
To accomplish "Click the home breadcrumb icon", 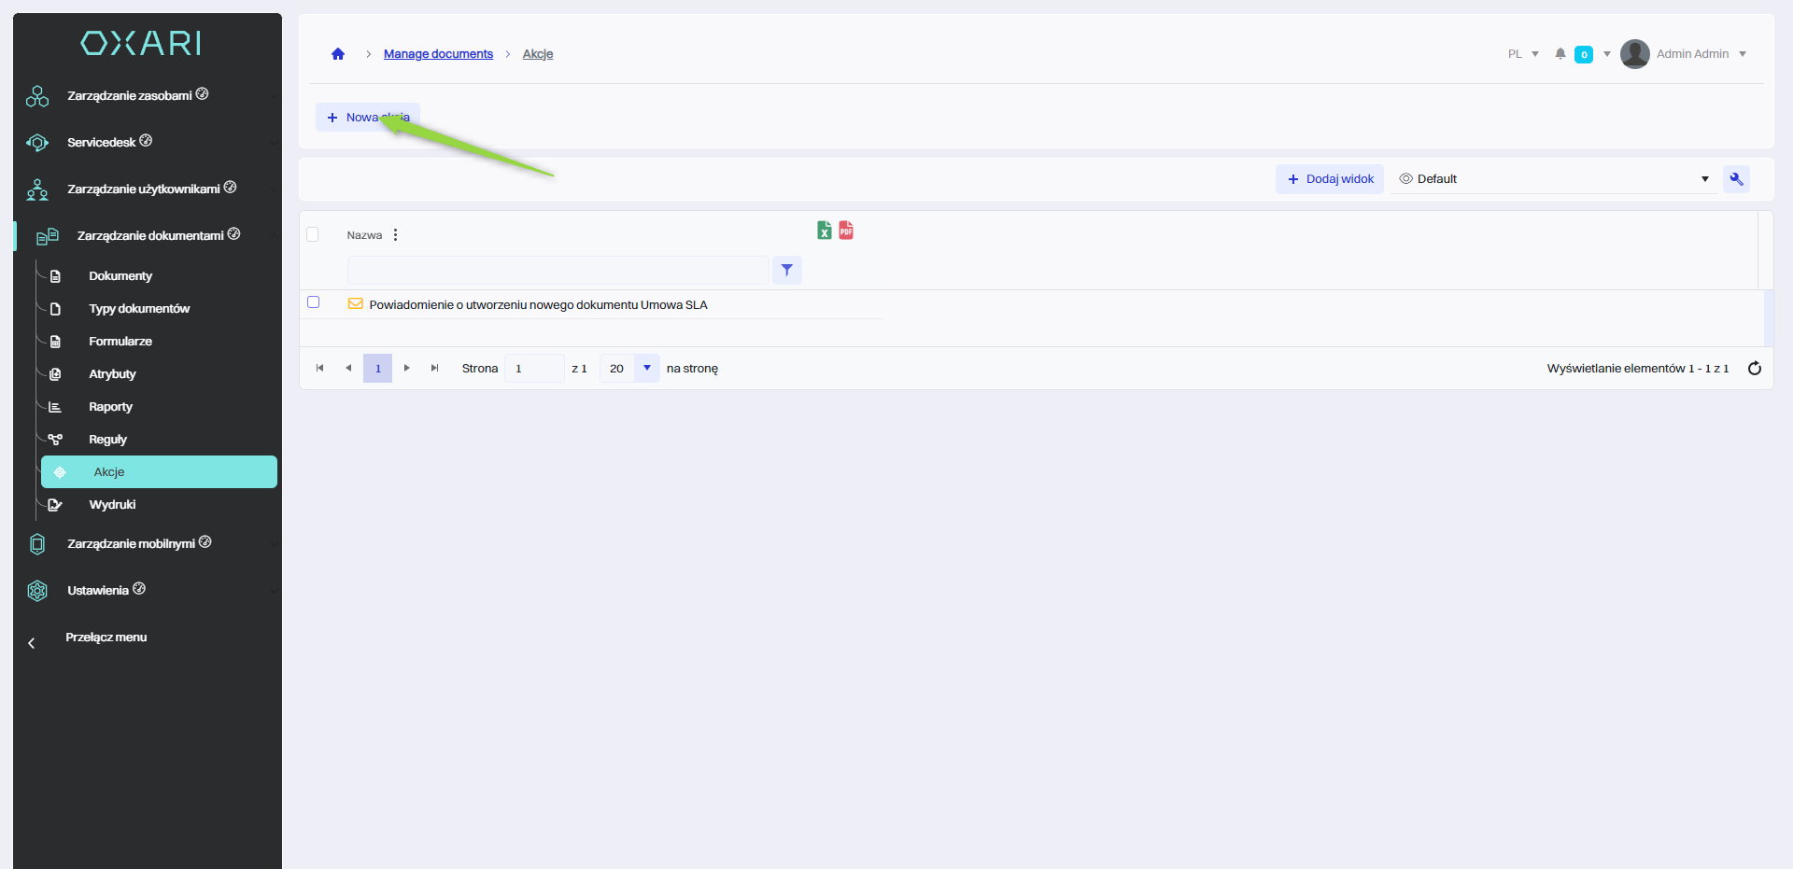I will 338,54.
